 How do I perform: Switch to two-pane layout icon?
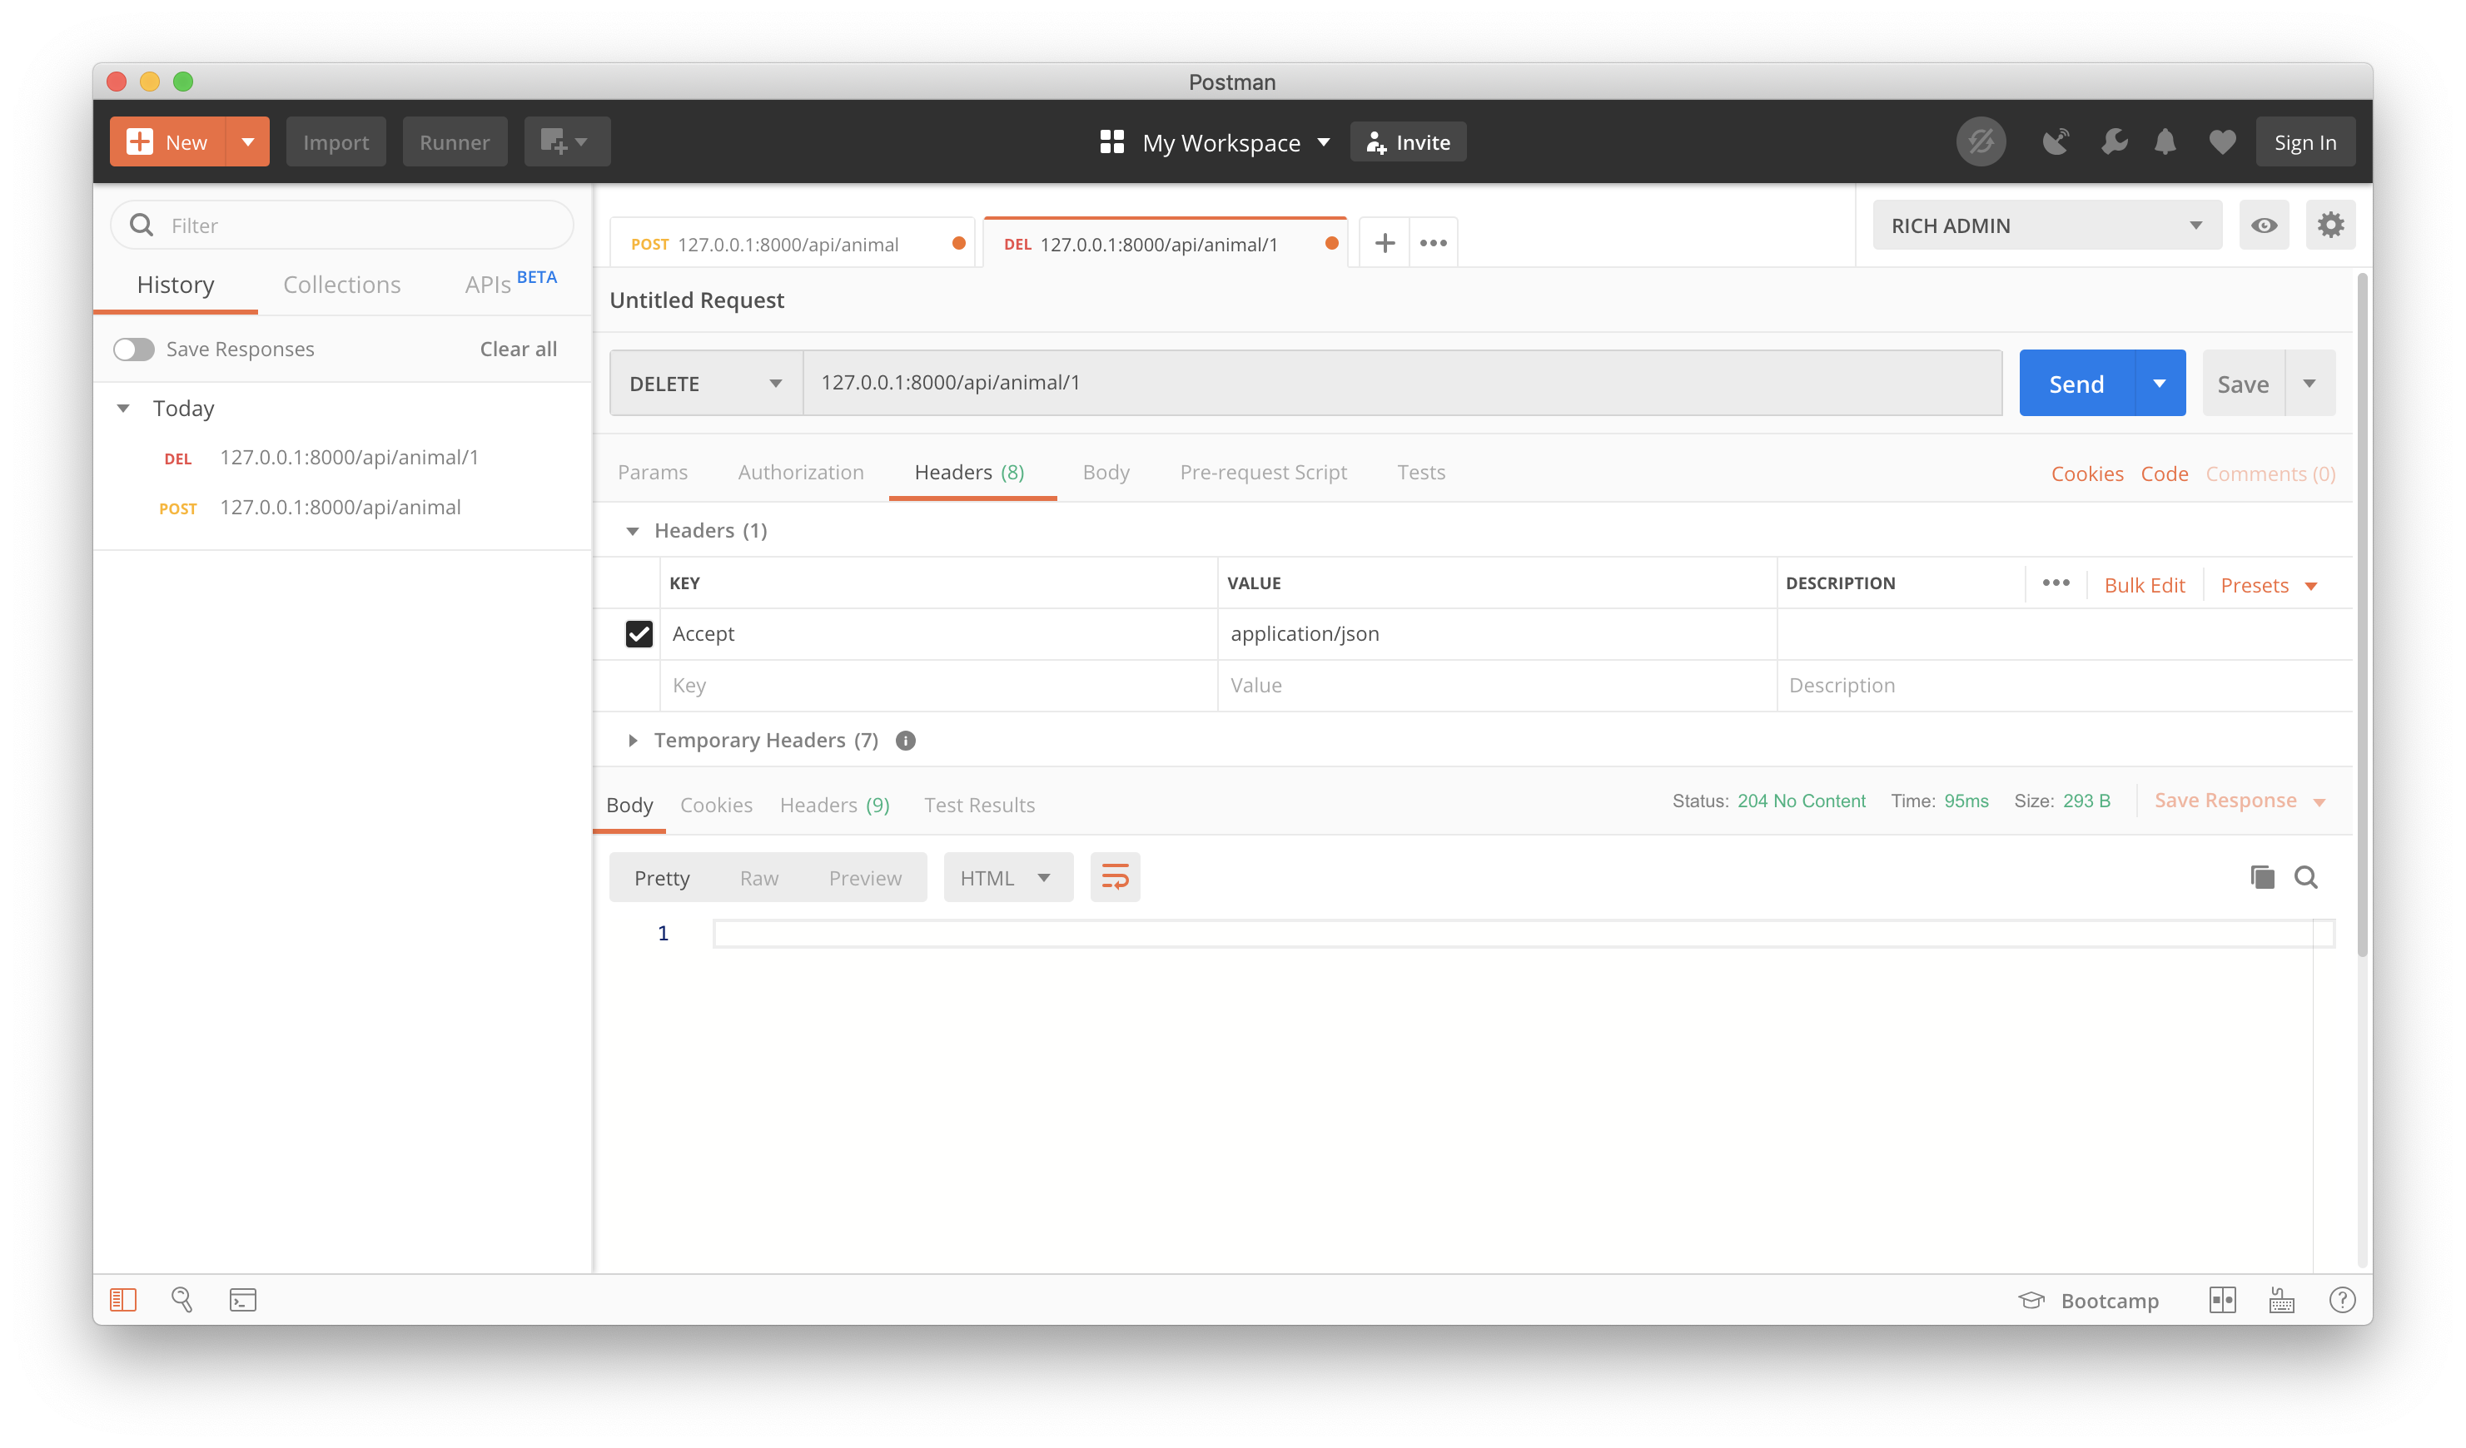[x=2222, y=1299]
